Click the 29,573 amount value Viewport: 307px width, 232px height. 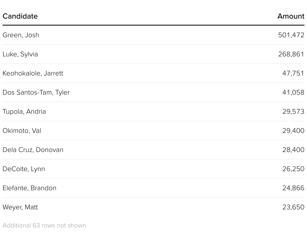click(293, 111)
